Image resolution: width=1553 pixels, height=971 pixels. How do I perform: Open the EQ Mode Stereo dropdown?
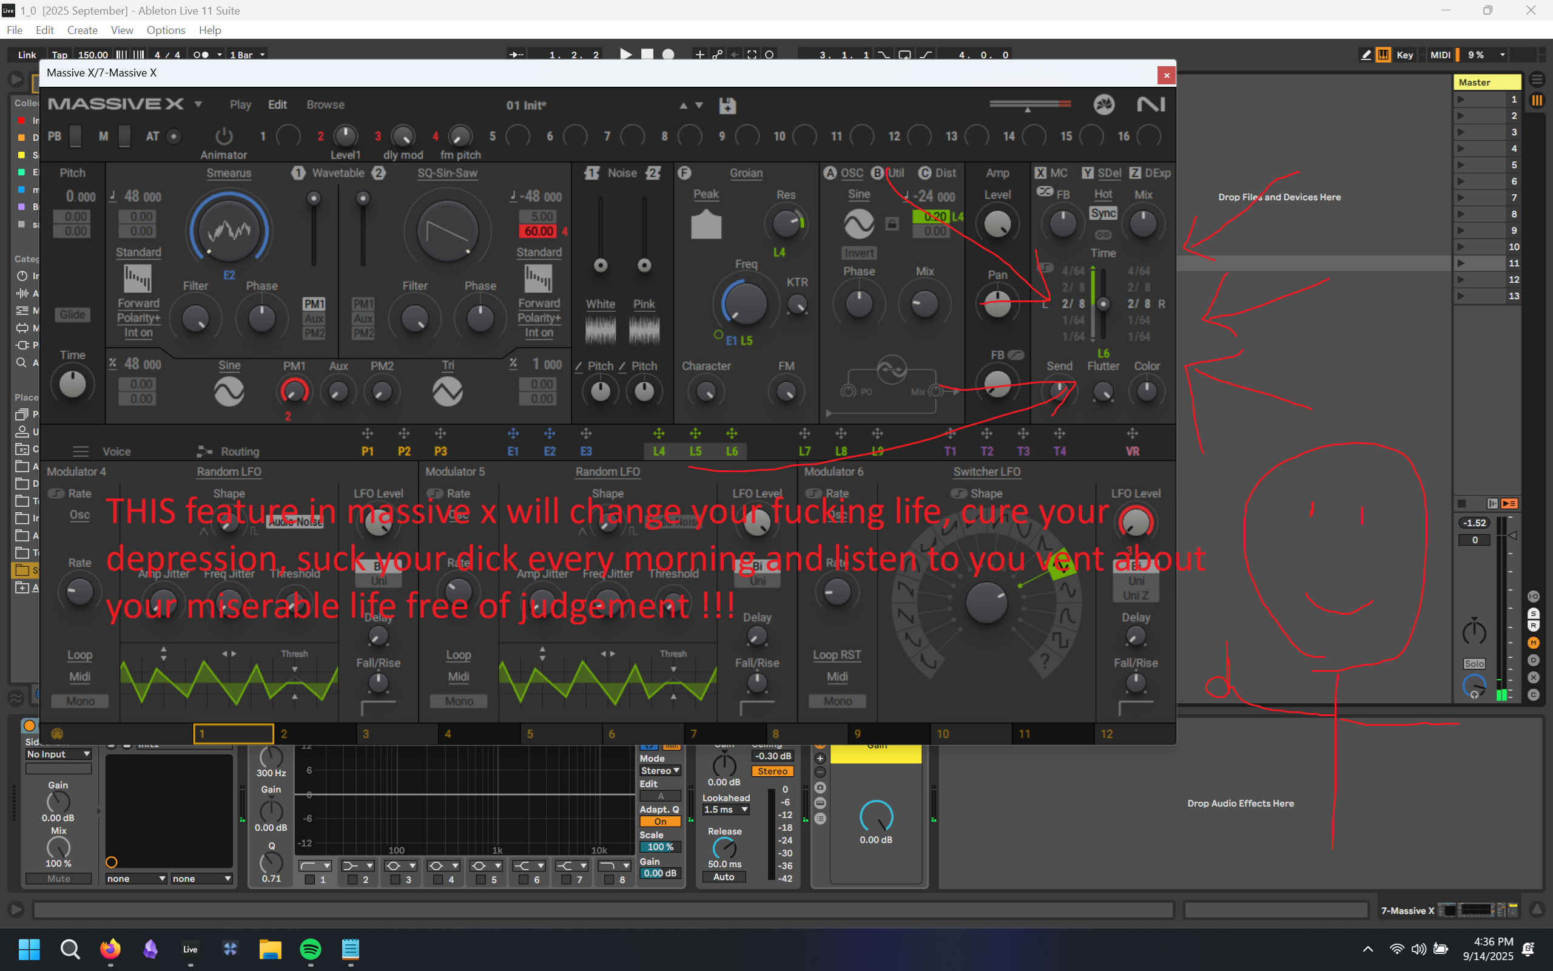[659, 771]
